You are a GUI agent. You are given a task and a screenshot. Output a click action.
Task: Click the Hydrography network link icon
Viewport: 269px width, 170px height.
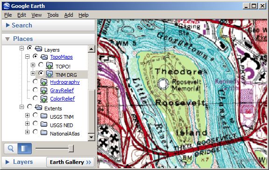point(44,82)
